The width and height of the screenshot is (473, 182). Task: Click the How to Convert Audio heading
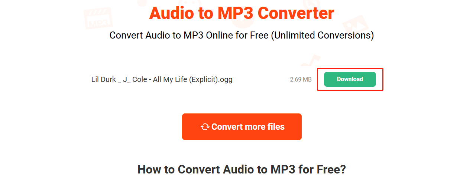[242, 169]
